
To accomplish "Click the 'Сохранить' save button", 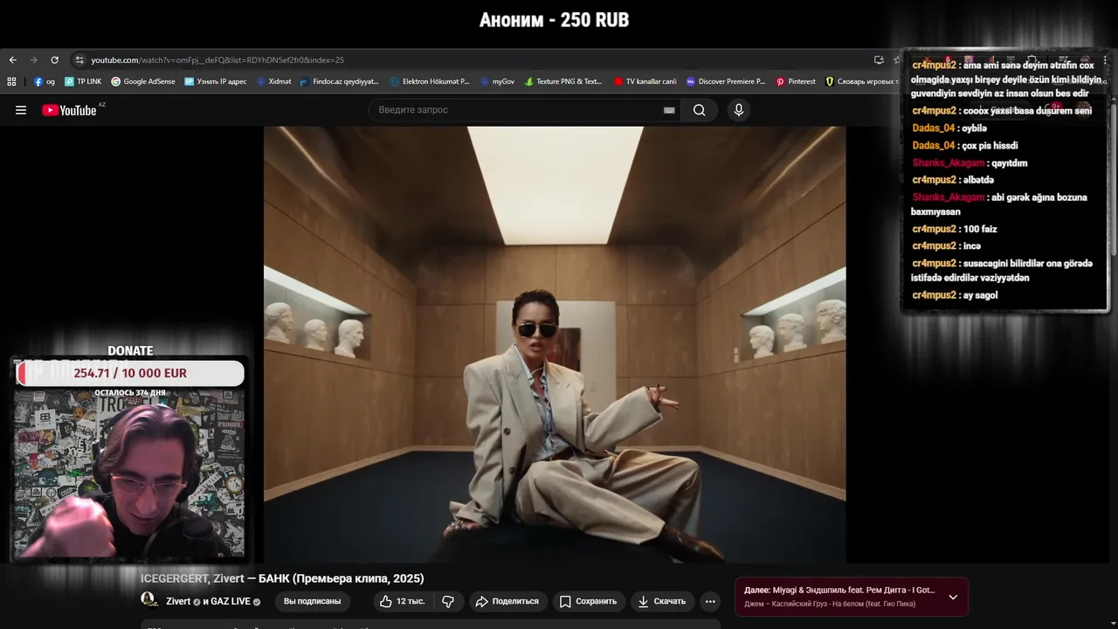I will tap(589, 601).
